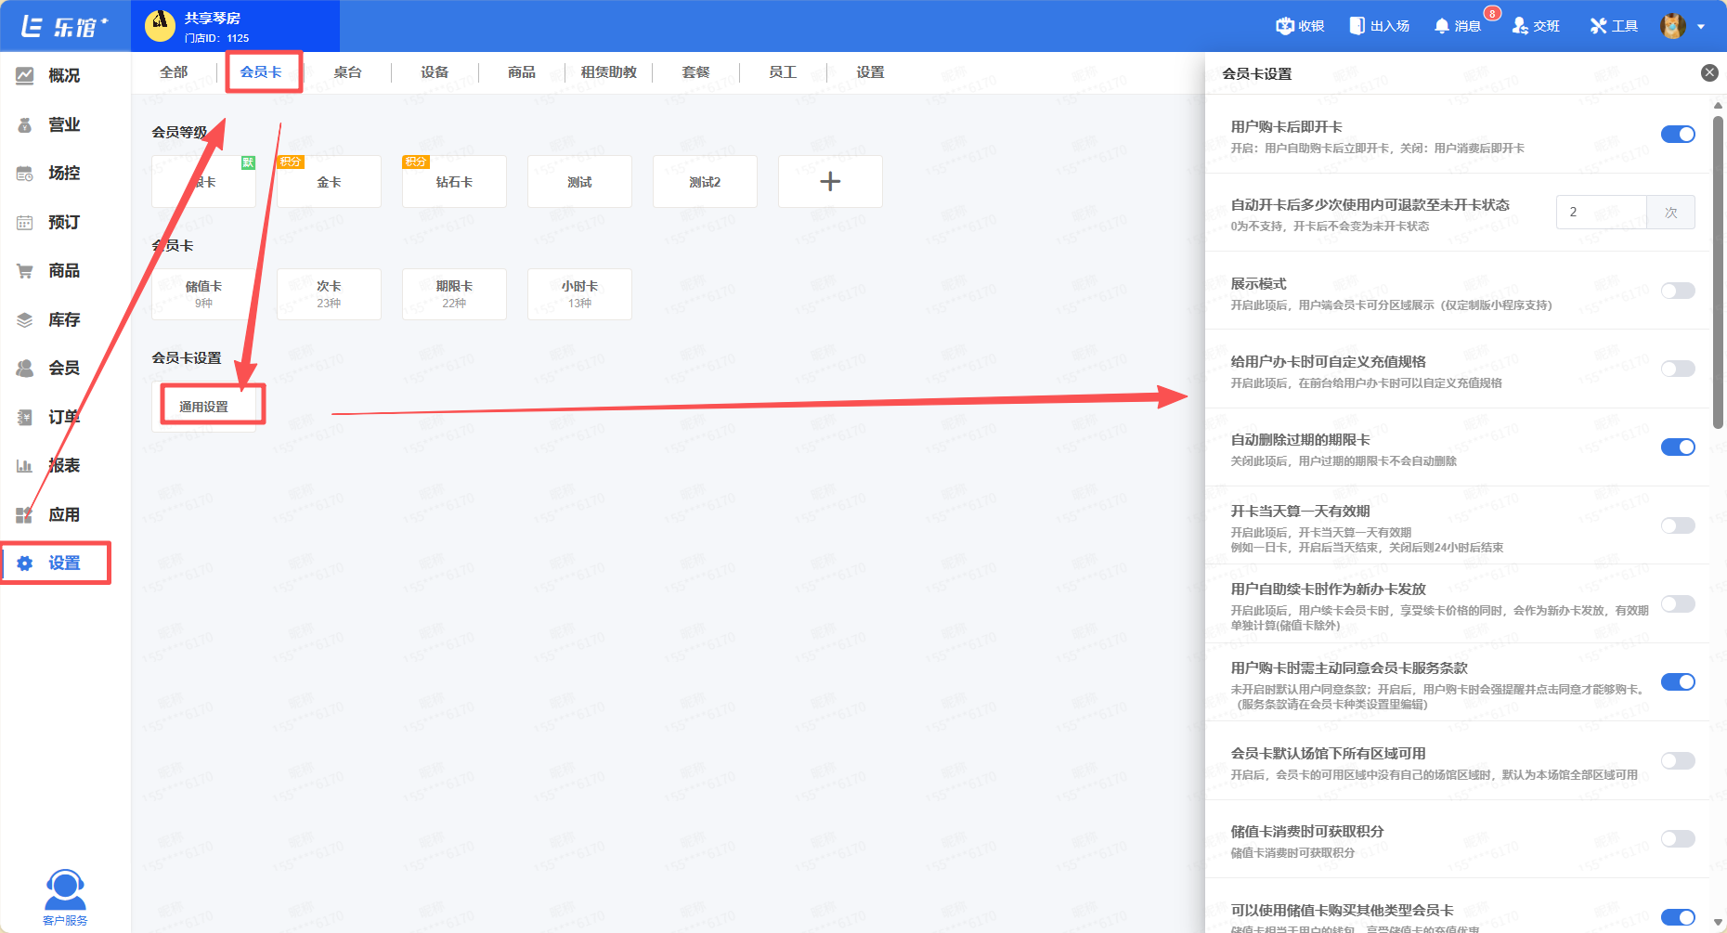Open the 消息 notification bell
Viewport: 1727px width, 933px height.
[x=1441, y=26]
